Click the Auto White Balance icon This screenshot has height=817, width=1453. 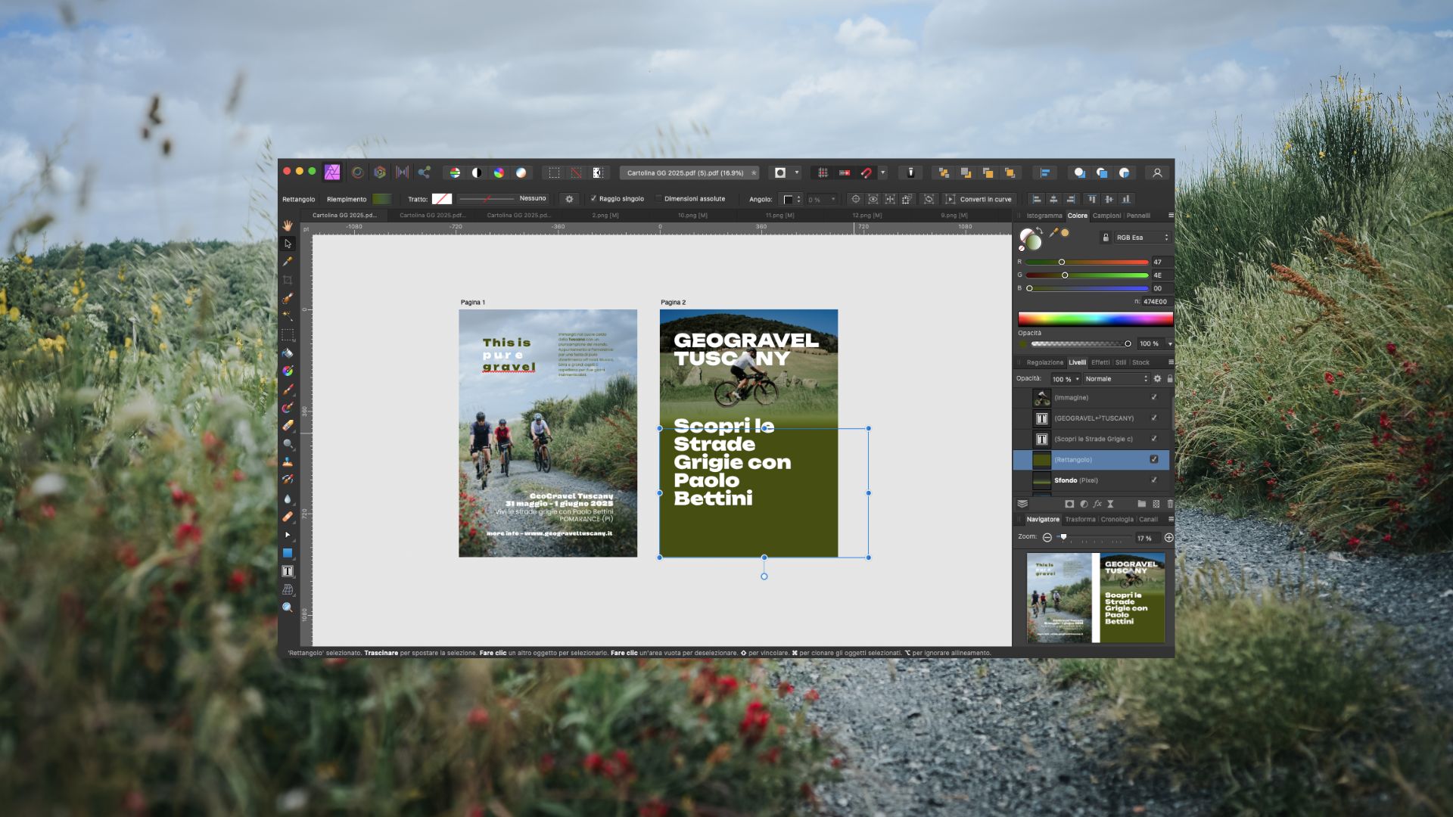tap(521, 172)
